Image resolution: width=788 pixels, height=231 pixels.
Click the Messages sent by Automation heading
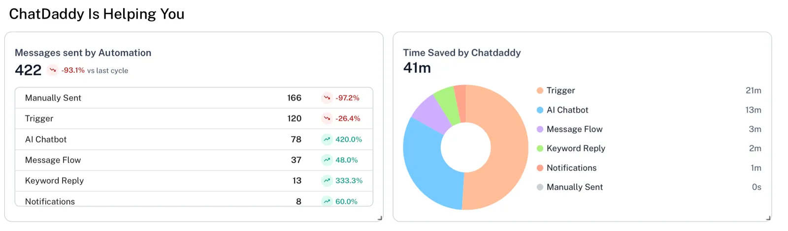point(83,53)
